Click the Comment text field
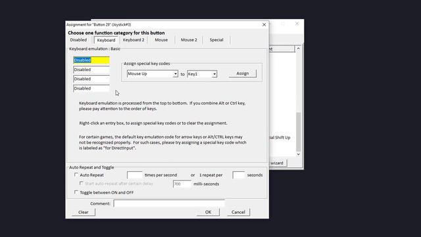This screenshot has width=421, height=237. click(169, 203)
